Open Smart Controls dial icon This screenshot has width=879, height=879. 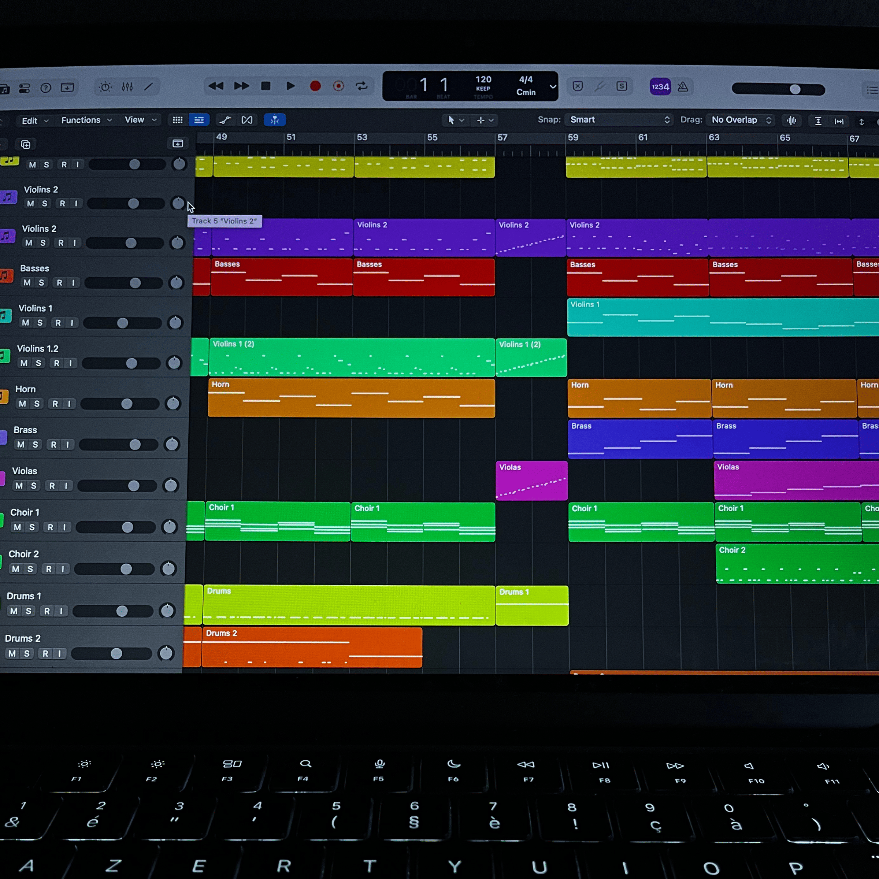click(x=105, y=87)
